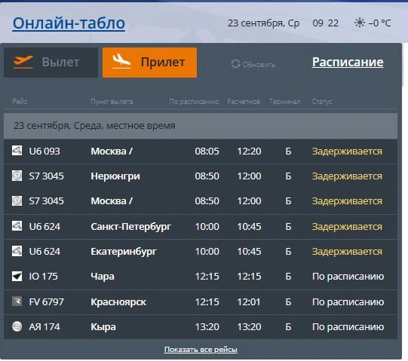Show all flights via Показать все рейсы
Screen dimensions: 408x361
(x=201, y=350)
